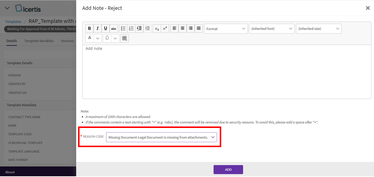Image resolution: width=374 pixels, height=177 pixels.
Task: Apply subscript formatting
Action: (157, 29)
